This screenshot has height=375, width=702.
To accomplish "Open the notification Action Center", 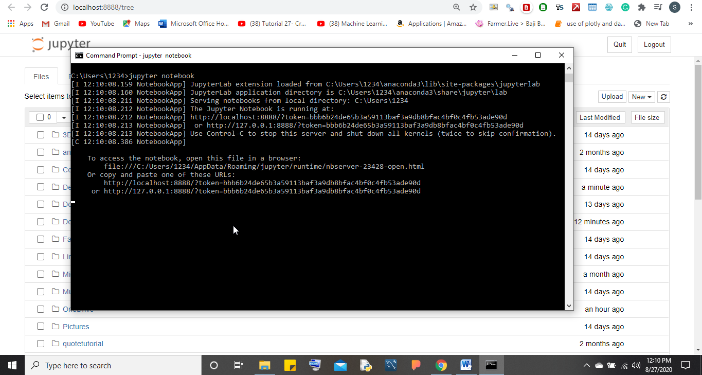I will point(685,365).
